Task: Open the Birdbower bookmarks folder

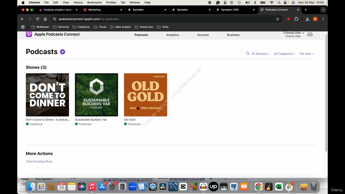Action: pos(40,27)
